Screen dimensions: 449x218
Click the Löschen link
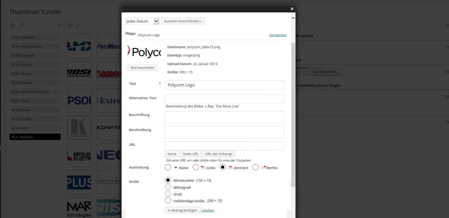tap(207, 210)
